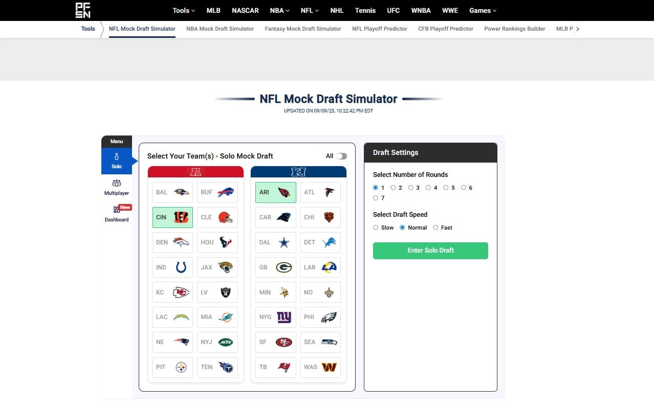Select the Minnesota Vikings logo
Viewport: 654px width, 408px height.
[x=284, y=292]
